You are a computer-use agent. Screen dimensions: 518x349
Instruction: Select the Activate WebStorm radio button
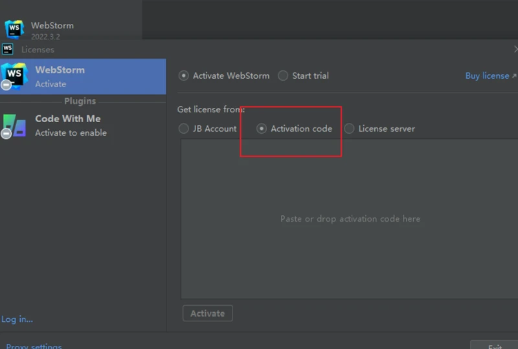pyautogui.click(x=184, y=76)
